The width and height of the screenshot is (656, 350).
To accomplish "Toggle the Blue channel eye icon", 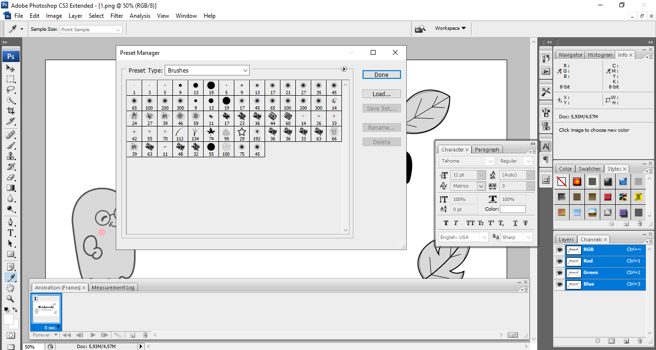I will pyautogui.click(x=559, y=284).
